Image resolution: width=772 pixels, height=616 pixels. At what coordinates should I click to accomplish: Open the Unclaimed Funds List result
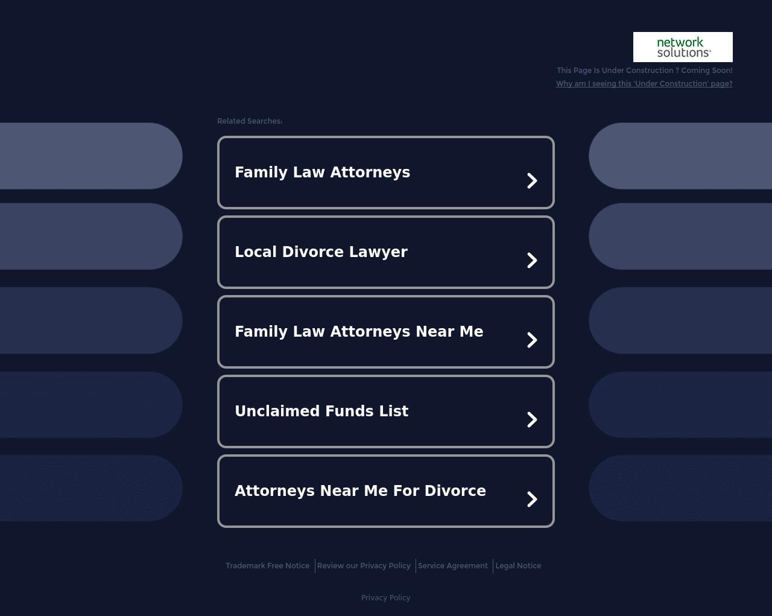click(386, 411)
